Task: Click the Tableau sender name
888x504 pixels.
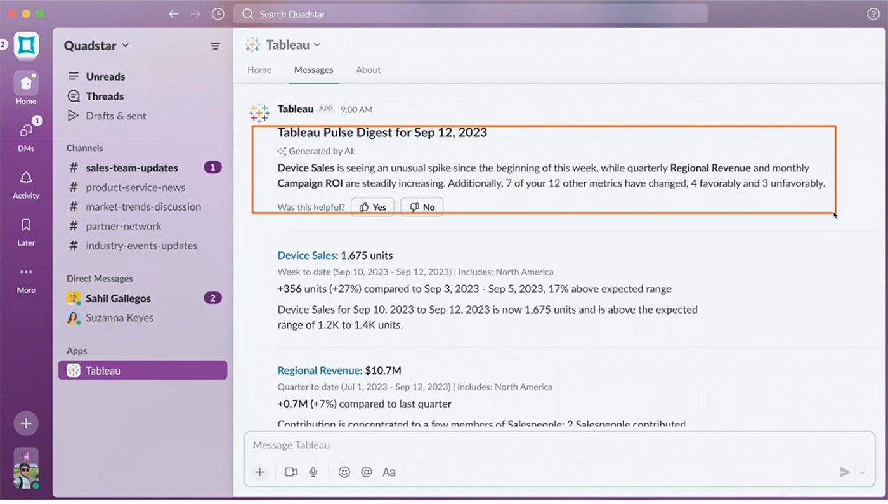Action: [296, 109]
